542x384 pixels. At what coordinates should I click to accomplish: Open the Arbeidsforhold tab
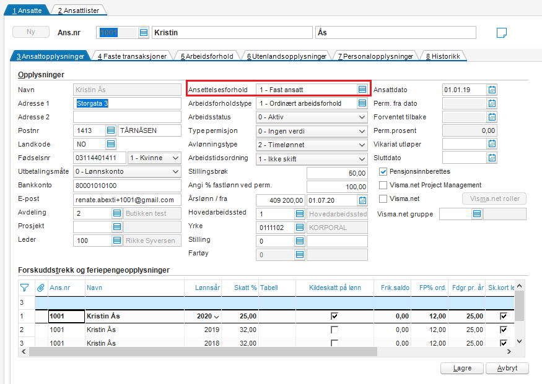pyautogui.click(x=207, y=56)
